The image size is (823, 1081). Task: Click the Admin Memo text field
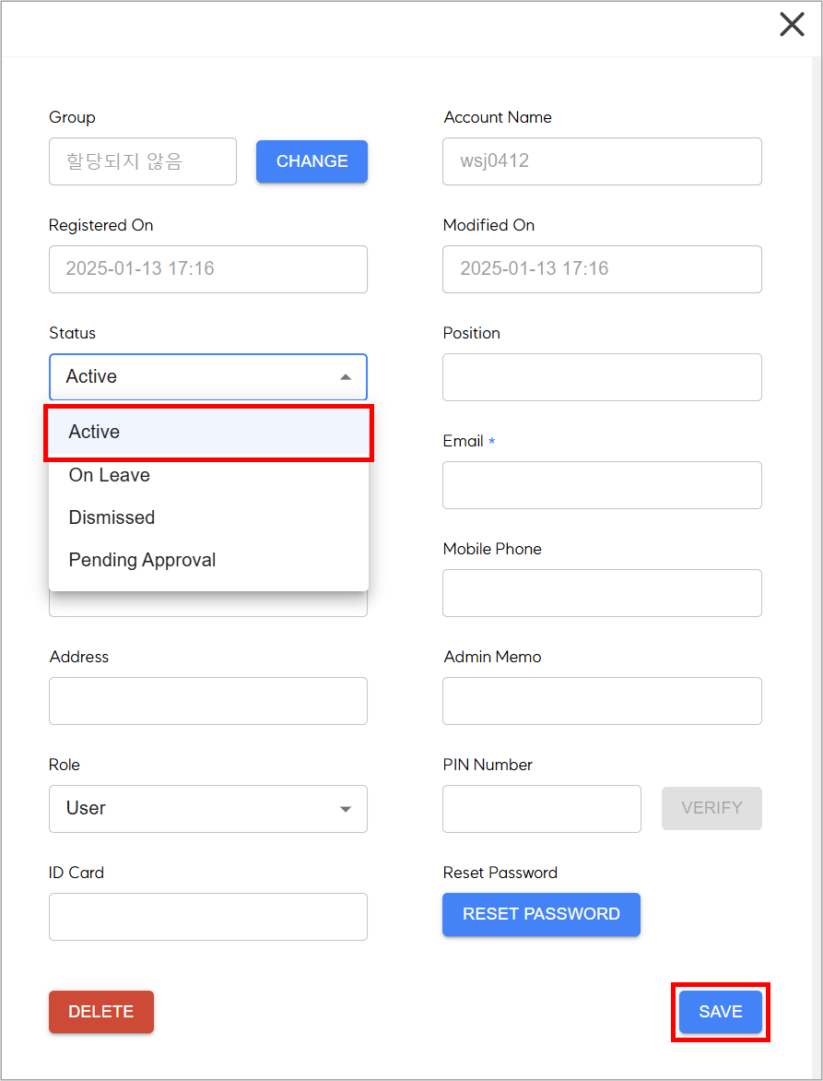pyautogui.click(x=602, y=701)
